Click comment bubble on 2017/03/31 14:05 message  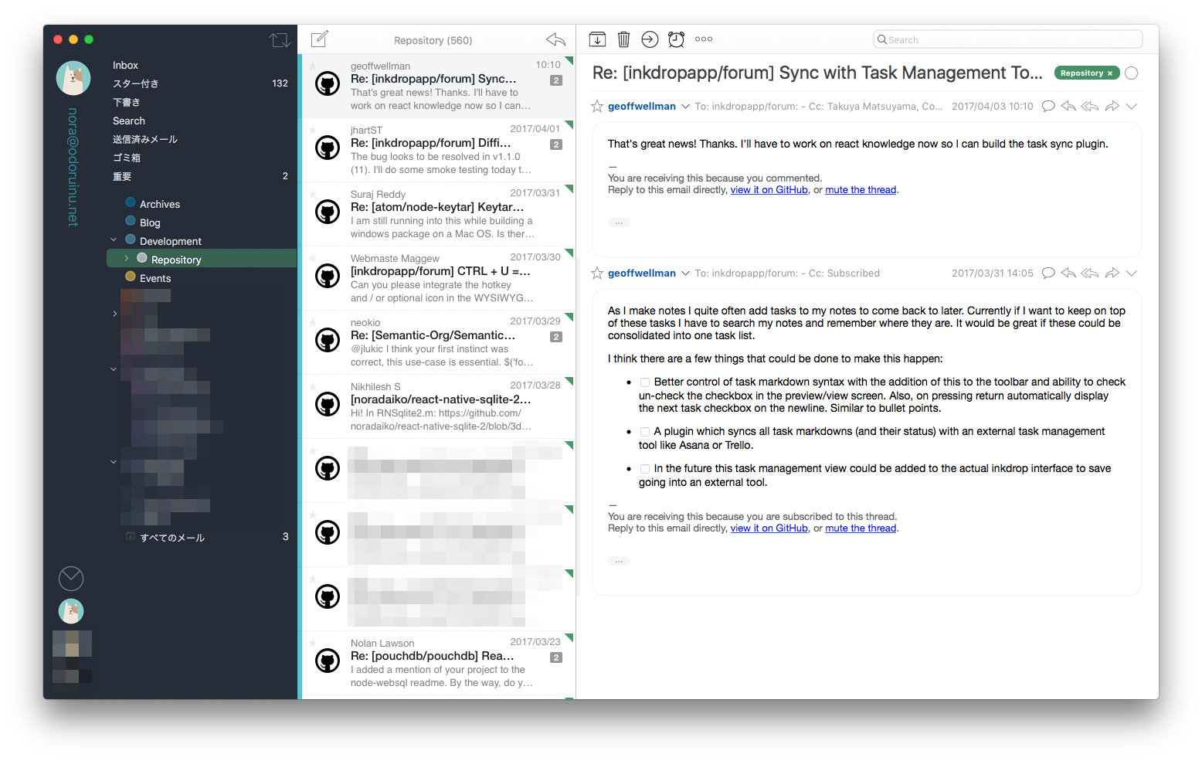[1048, 273]
